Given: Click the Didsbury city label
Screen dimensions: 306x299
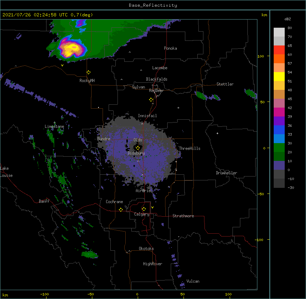Looking at the screenshot, I should (x=136, y=153).
